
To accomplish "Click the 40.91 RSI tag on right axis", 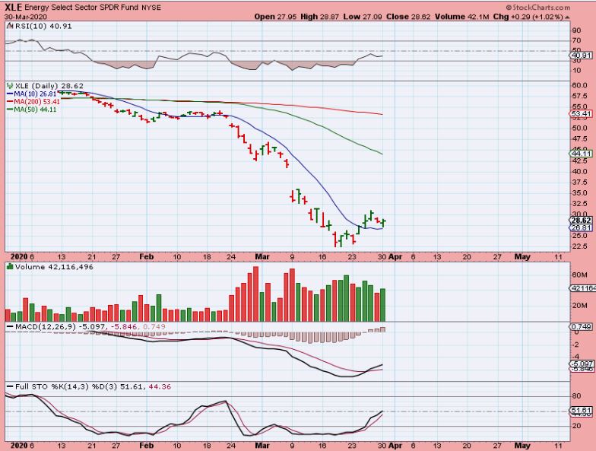I will tap(581, 56).
